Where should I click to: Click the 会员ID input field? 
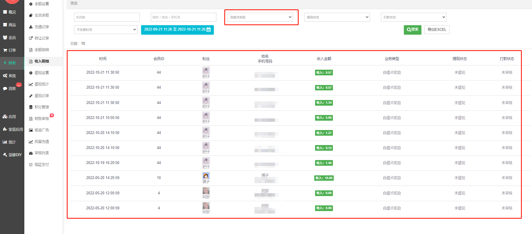107,17
